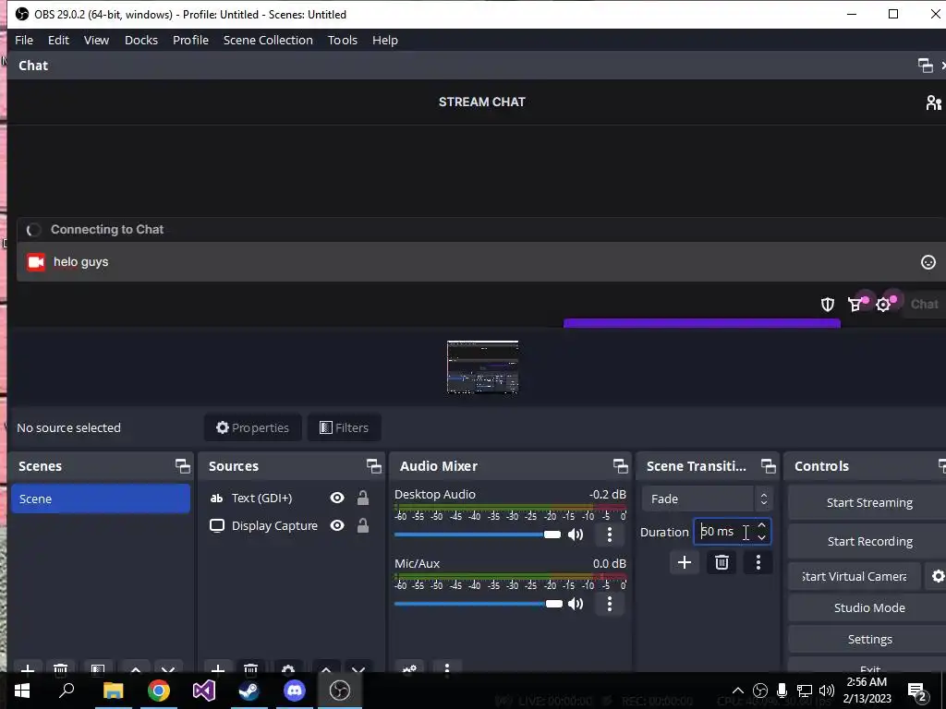Open Discord from the taskbar

click(x=295, y=691)
